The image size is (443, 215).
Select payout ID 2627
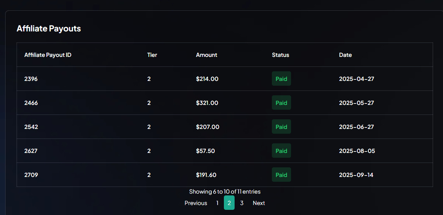pyautogui.click(x=31, y=151)
